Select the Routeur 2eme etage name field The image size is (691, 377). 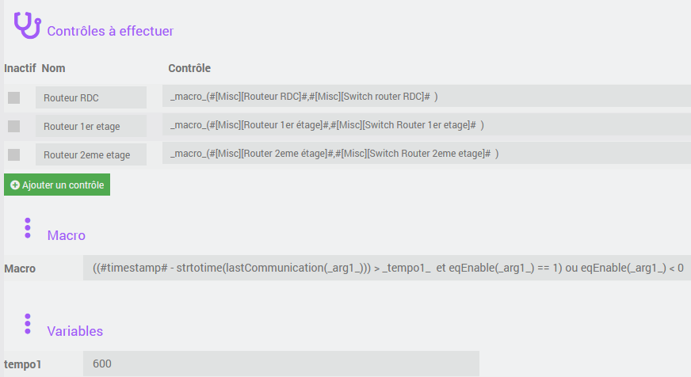point(91,154)
